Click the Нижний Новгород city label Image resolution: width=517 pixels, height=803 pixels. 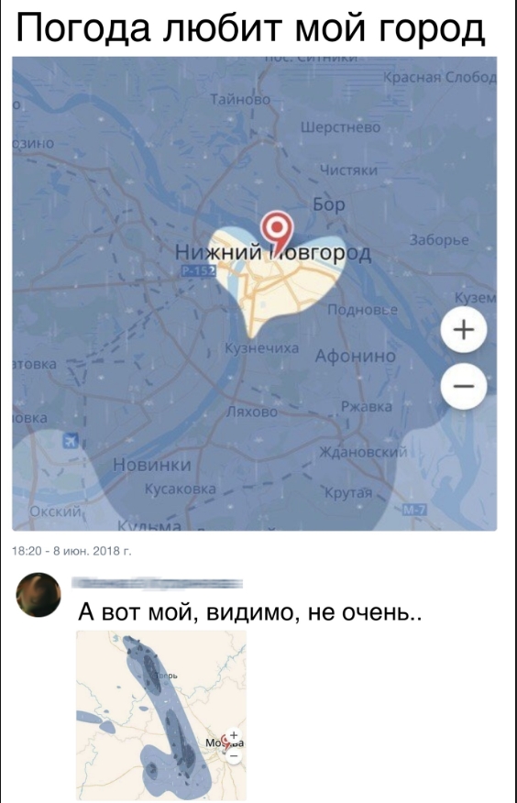pos(274,253)
